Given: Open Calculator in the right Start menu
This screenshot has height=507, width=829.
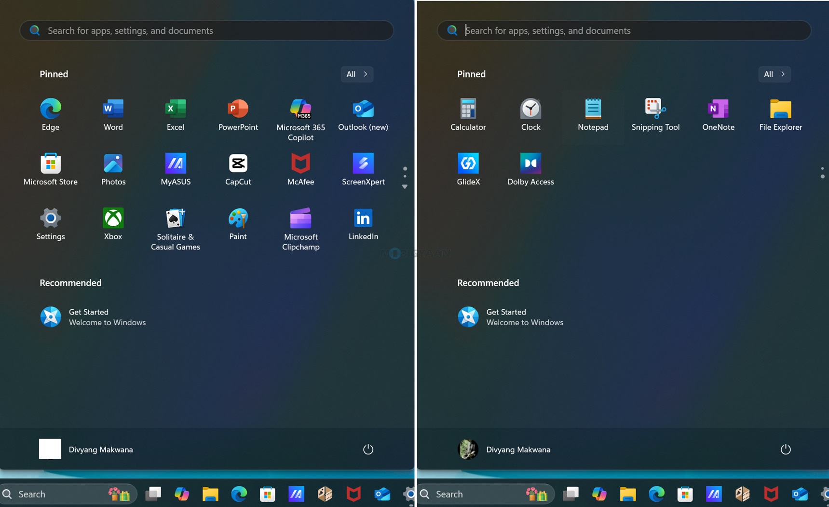Looking at the screenshot, I should (468, 115).
